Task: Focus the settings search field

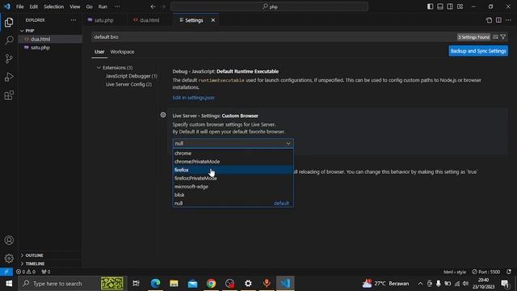Action: (274, 37)
